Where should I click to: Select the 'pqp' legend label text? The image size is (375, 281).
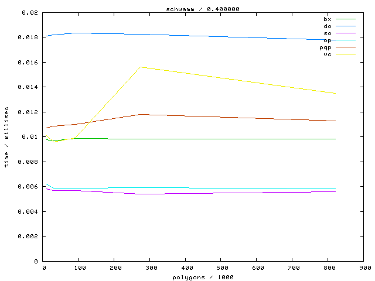[325, 47]
